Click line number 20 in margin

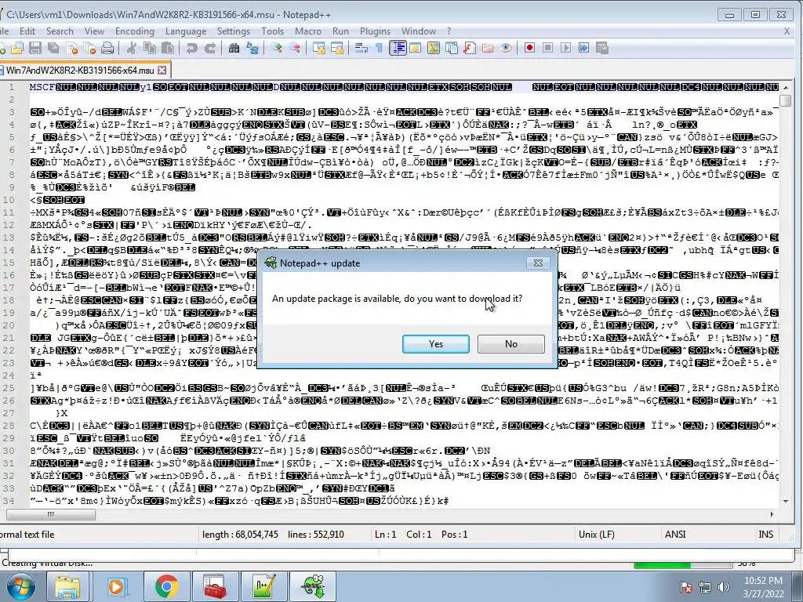point(9,325)
